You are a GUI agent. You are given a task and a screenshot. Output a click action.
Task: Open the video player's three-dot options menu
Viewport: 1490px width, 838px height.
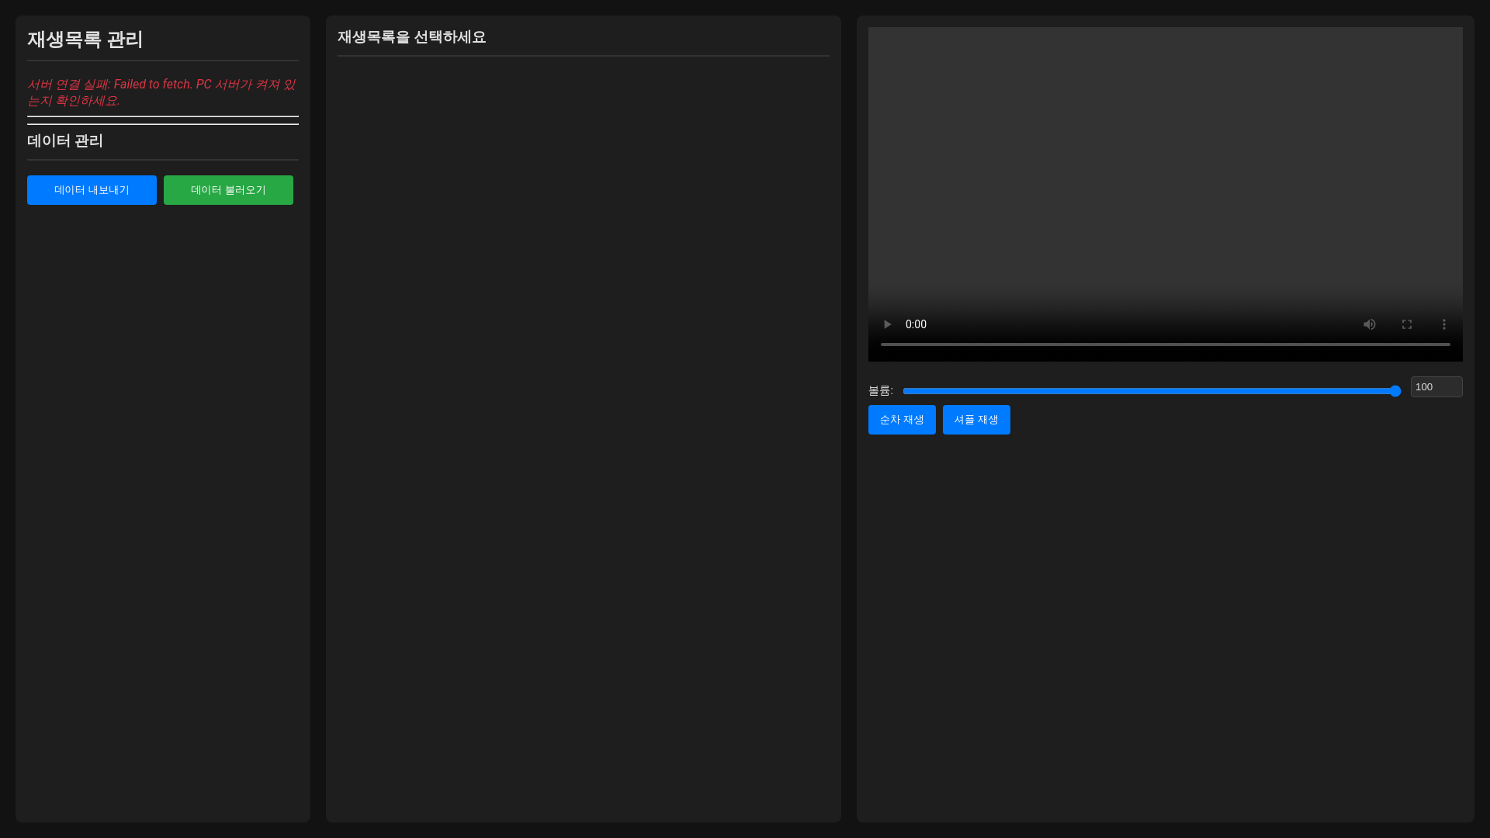(x=1444, y=324)
